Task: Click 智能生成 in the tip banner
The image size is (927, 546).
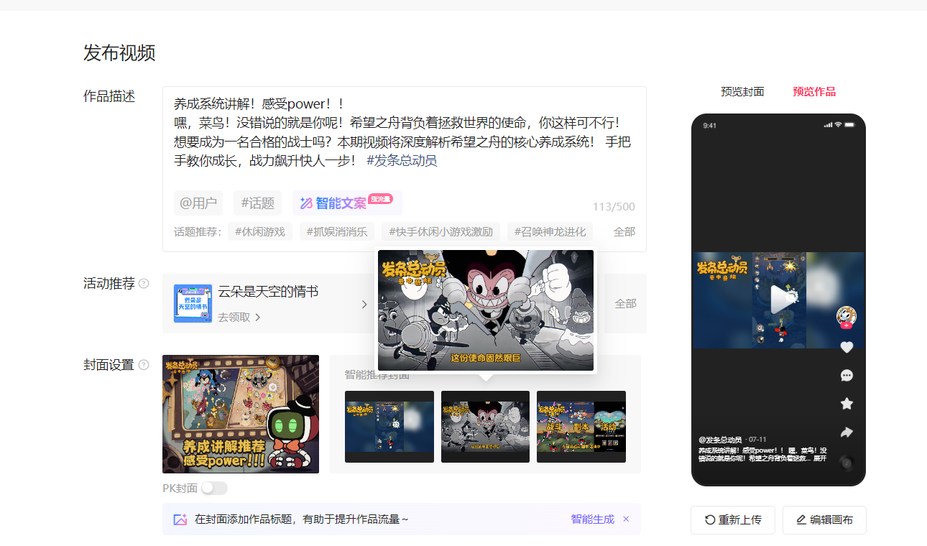Action: click(593, 519)
